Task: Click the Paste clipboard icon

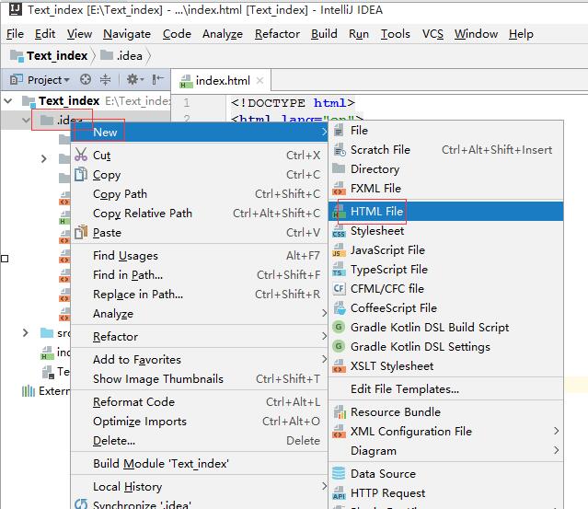Action: coord(81,232)
